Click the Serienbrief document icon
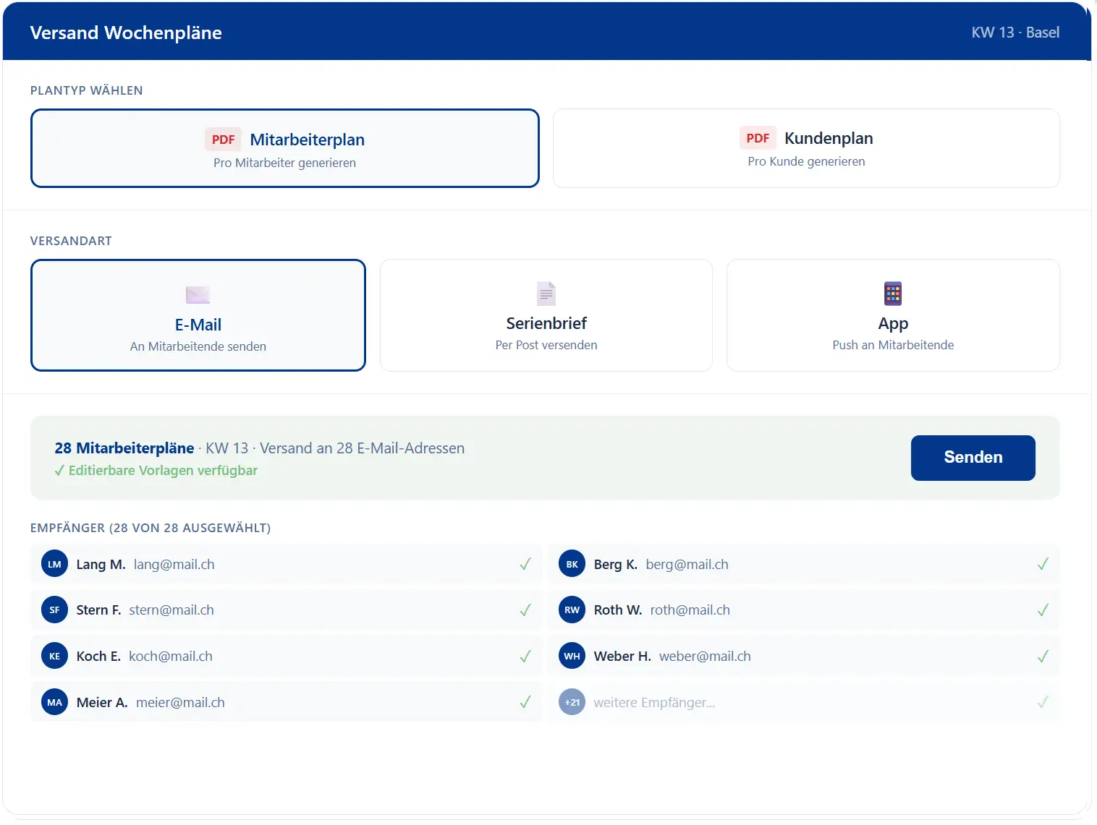 coord(546,294)
